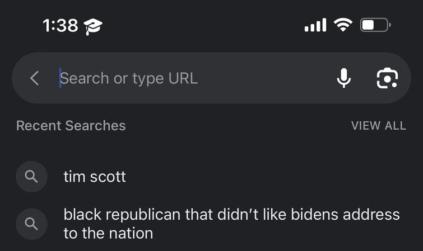
Task: Focus the 'Search or type URL' field
Action: pos(196,78)
